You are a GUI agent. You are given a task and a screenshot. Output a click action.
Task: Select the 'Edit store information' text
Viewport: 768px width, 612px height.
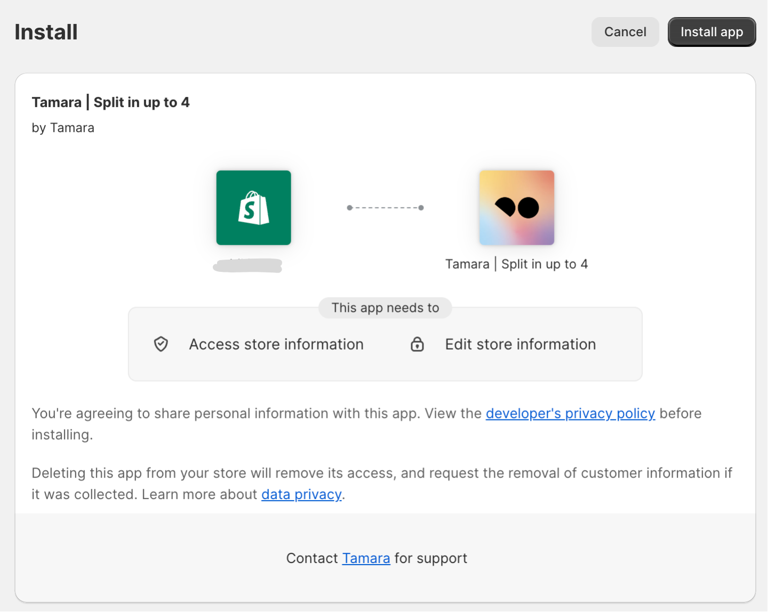pyautogui.click(x=521, y=344)
